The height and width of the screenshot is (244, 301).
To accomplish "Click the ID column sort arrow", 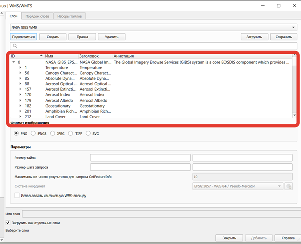I will (41, 56).
